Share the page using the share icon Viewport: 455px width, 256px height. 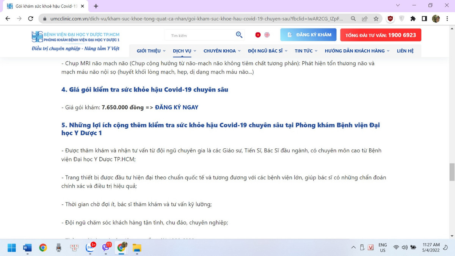point(364,18)
